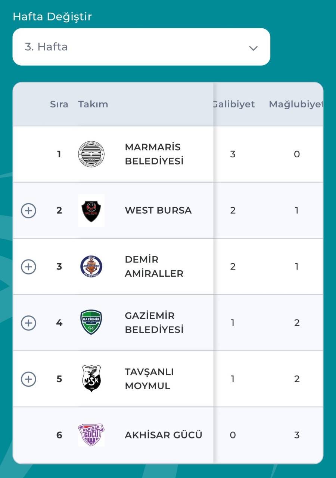Viewport: 336px width, 478px height.
Task: Click the Gaziemir Belediyesi team logo
Action: coord(91,323)
